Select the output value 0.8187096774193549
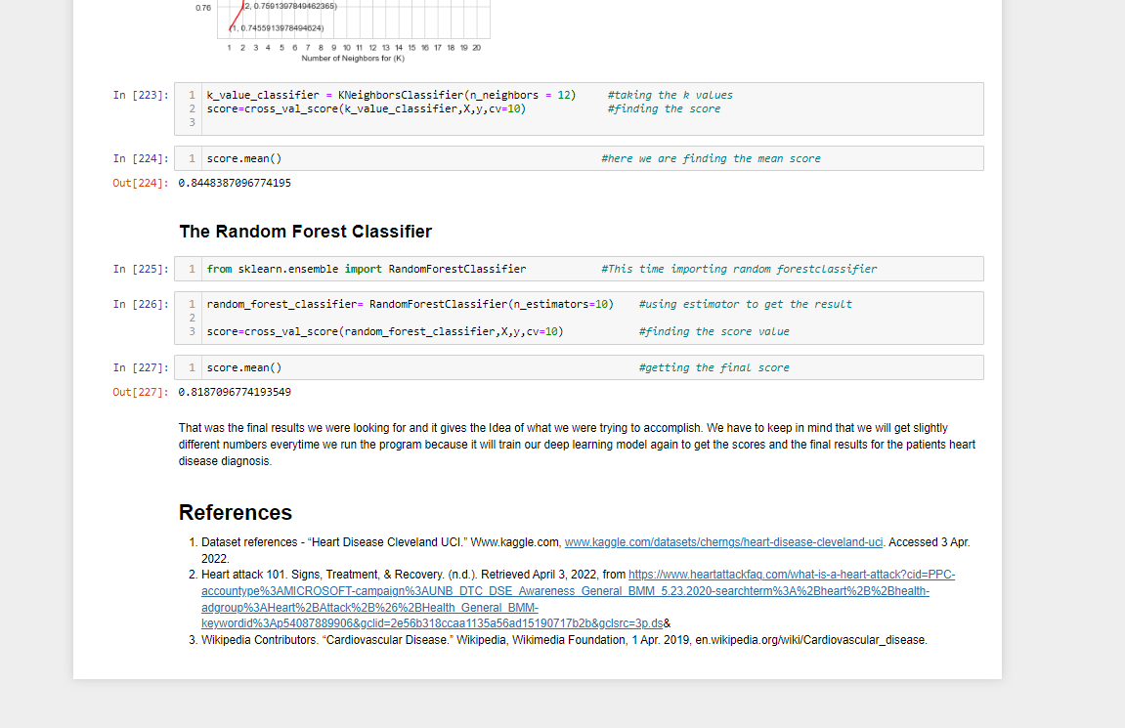This screenshot has width=1125, height=728. [235, 392]
